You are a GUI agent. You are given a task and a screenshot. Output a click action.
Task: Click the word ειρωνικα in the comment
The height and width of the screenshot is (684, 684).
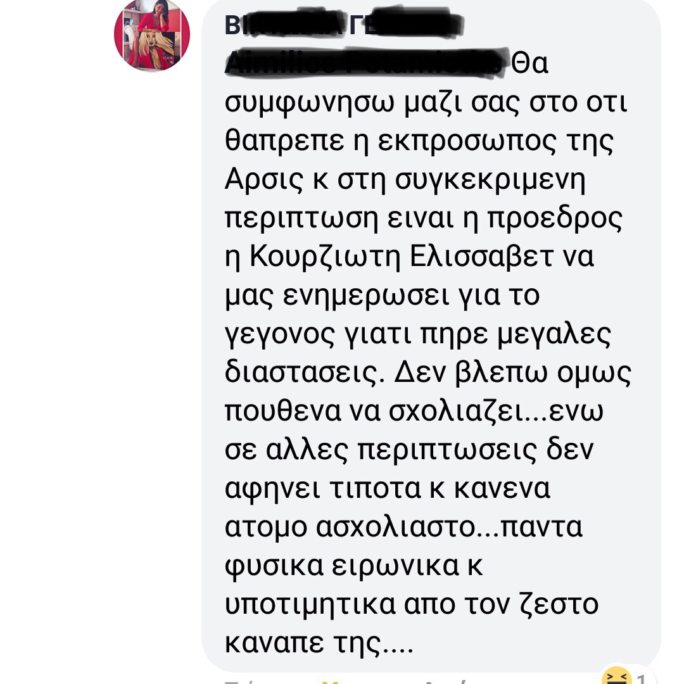[x=395, y=566]
